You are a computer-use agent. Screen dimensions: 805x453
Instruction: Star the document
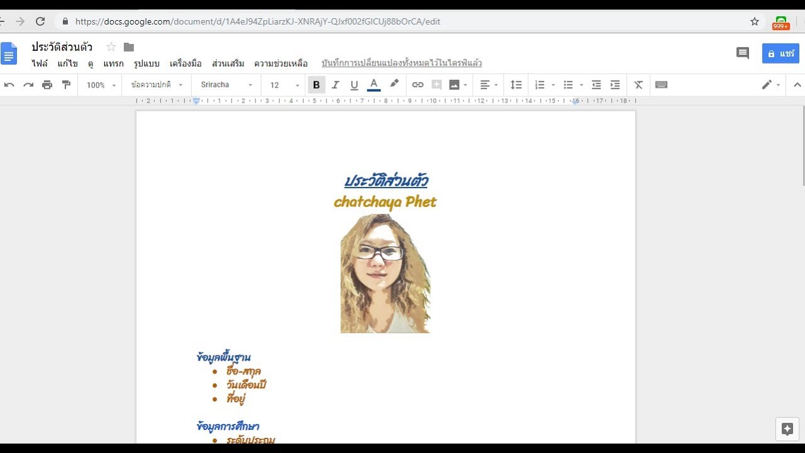pos(111,47)
